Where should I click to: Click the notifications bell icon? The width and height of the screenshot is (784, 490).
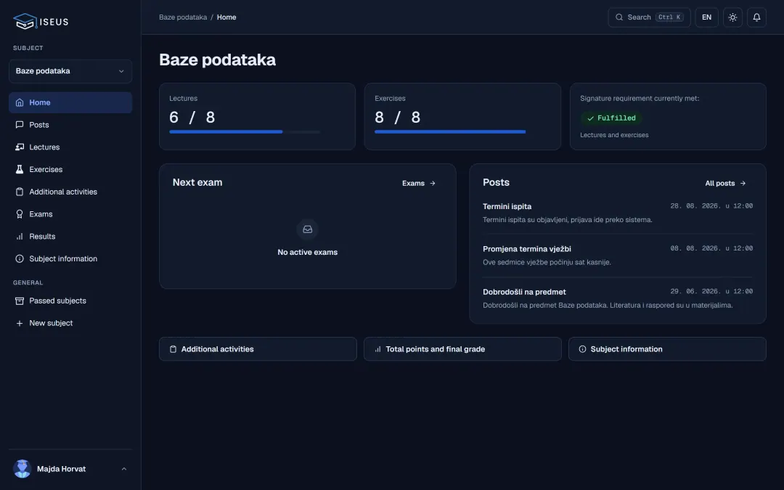coord(756,17)
